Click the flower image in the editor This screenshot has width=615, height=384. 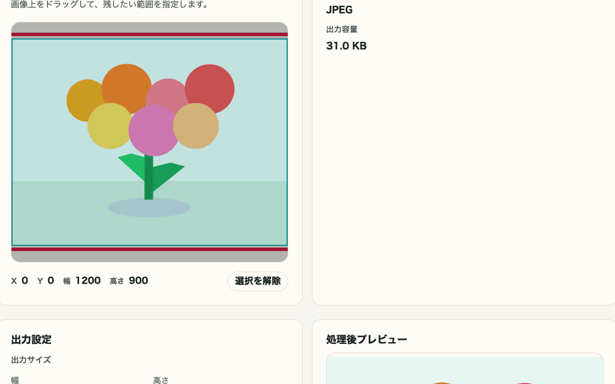tap(149, 126)
